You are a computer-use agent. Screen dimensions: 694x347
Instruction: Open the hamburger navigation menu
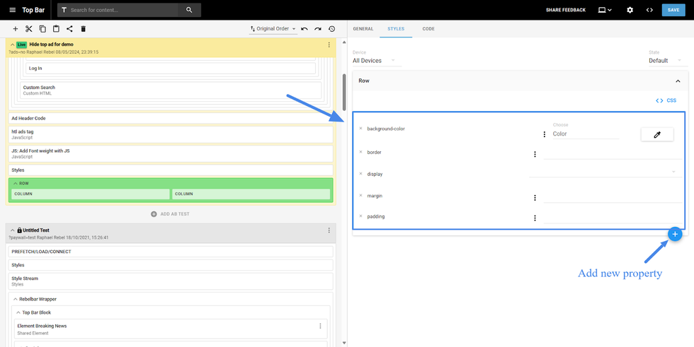(12, 10)
